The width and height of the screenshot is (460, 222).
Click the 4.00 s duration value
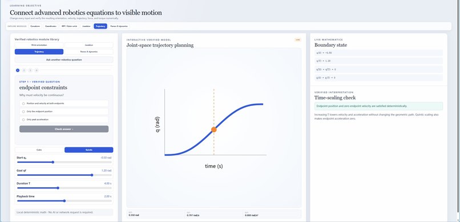pos(108,183)
